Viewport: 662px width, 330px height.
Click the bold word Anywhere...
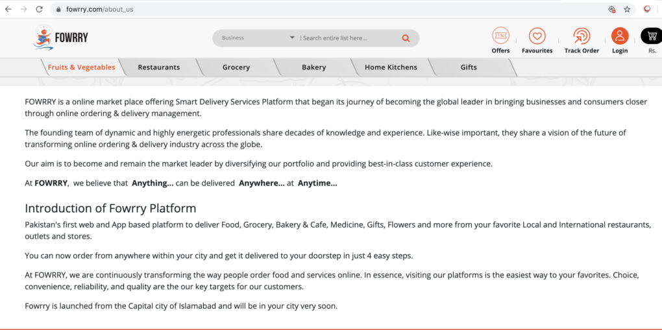click(x=262, y=183)
